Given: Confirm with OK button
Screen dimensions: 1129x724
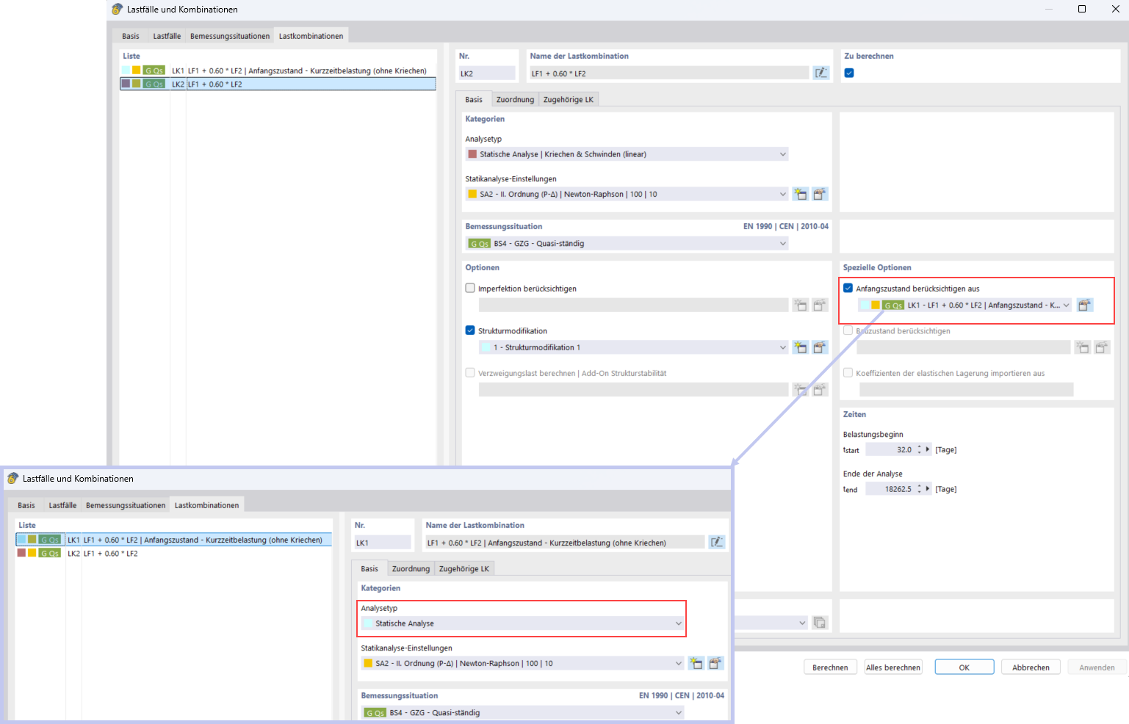Looking at the screenshot, I should [x=964, y=667].
